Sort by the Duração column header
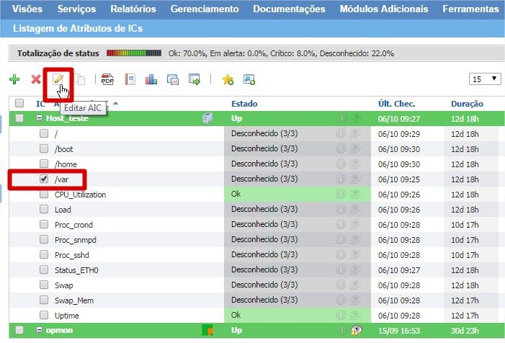505x343 pixels. coord(467,104)
